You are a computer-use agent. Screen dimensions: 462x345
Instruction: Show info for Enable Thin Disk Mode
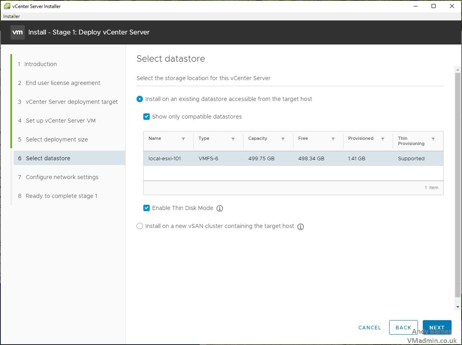click(x=220, y=208)
